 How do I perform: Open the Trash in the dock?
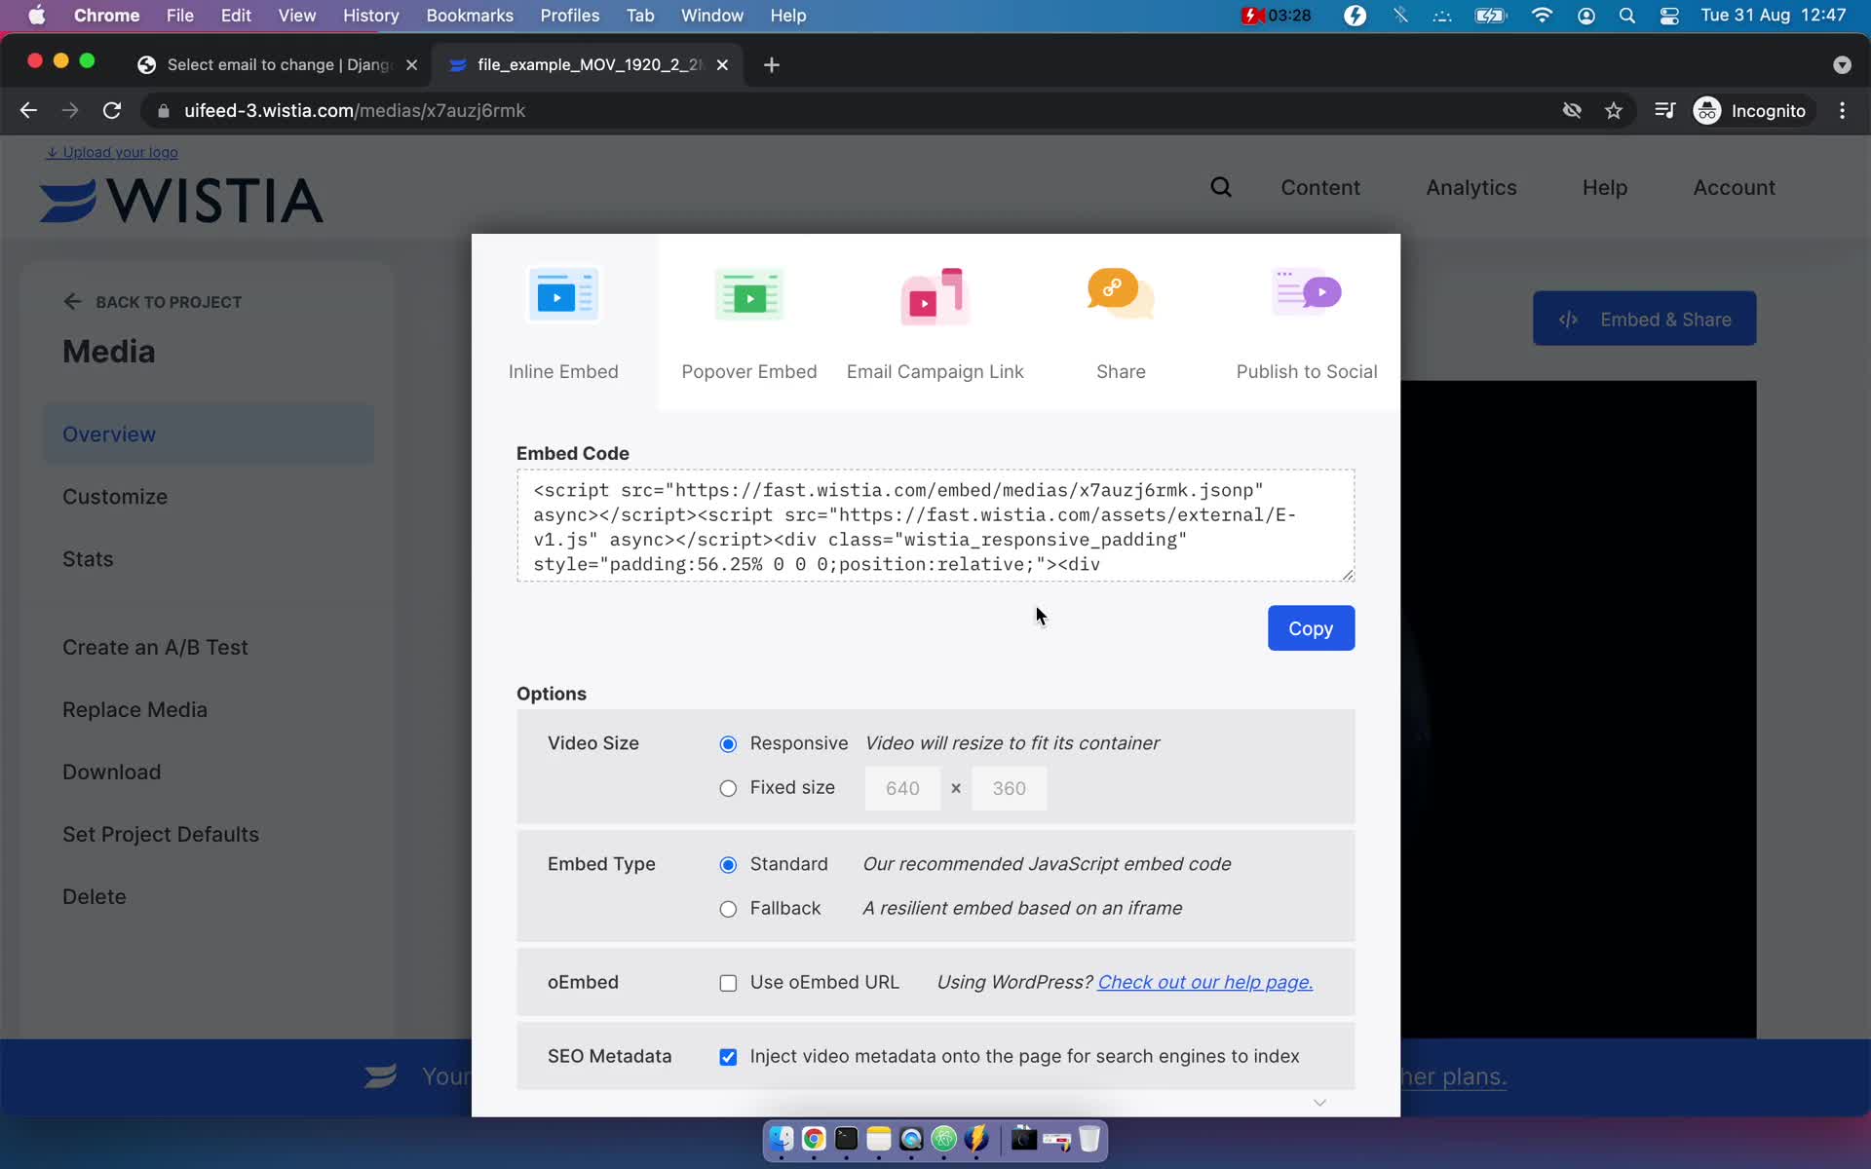pos(1089,1138)
